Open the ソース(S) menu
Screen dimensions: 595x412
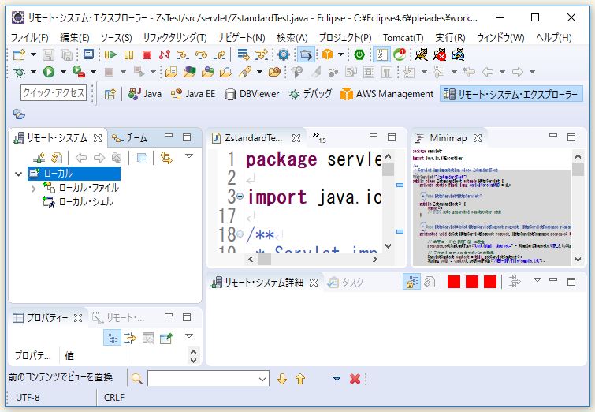tap(116, 38)
